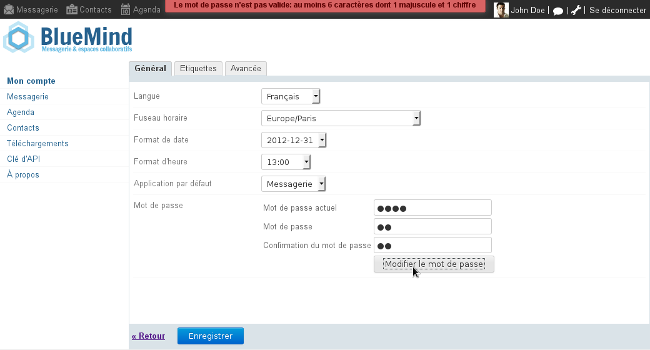The height and width of the screenshot is (350, 650).
Task: Switch to the Etiquettes tab
Action: pyautogui.click(x=198, y=69)
